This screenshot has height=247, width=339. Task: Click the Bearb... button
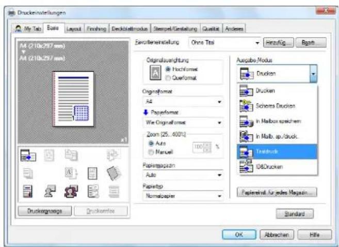tap(311, 43)
